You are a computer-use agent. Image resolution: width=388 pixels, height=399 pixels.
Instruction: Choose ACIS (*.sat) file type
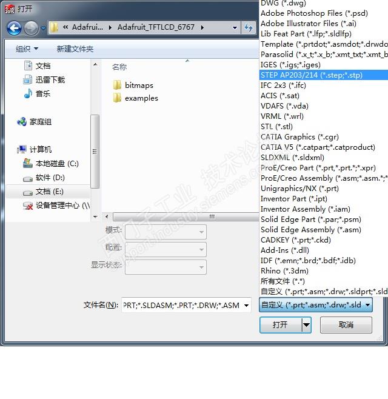pos(323,96)
